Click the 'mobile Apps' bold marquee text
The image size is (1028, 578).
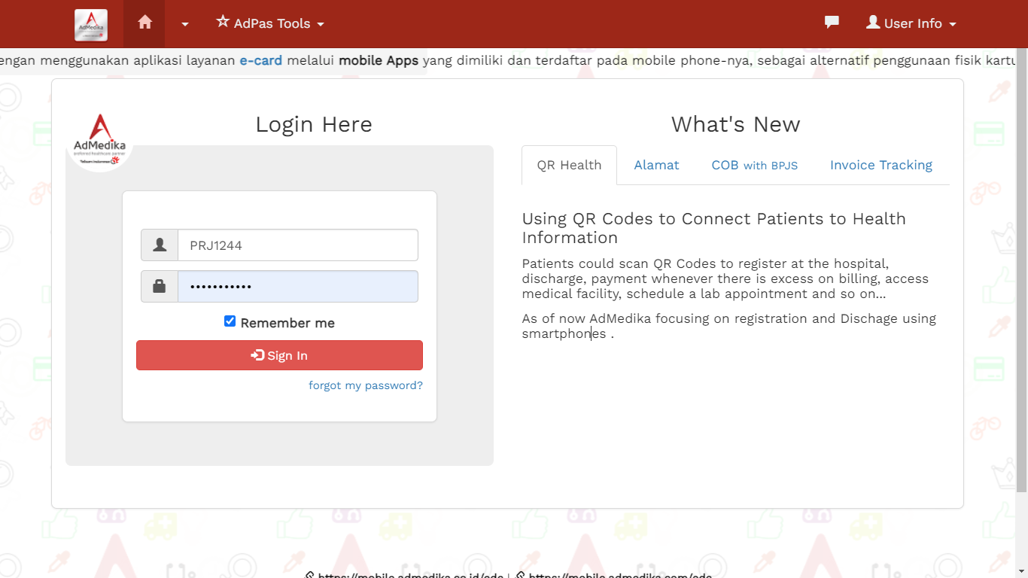click(x=379, y=61)
